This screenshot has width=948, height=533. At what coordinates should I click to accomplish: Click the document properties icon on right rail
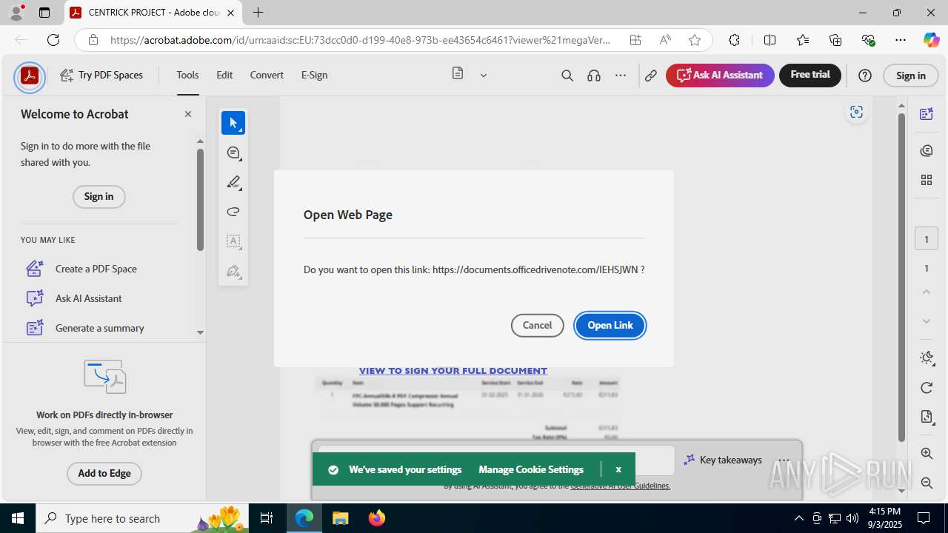[926, 418]
